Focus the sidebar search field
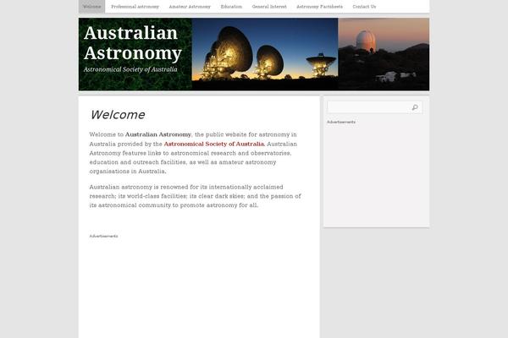 pyautogui.click(x=374, y=107)
